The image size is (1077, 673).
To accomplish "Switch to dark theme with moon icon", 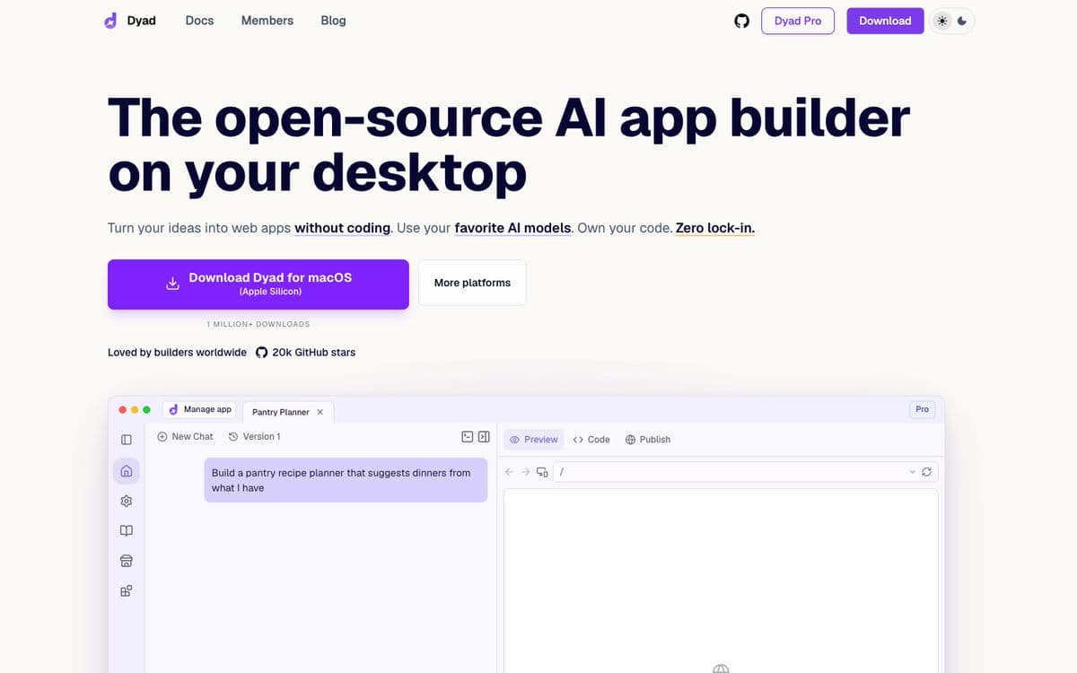I will coord(962,21).
